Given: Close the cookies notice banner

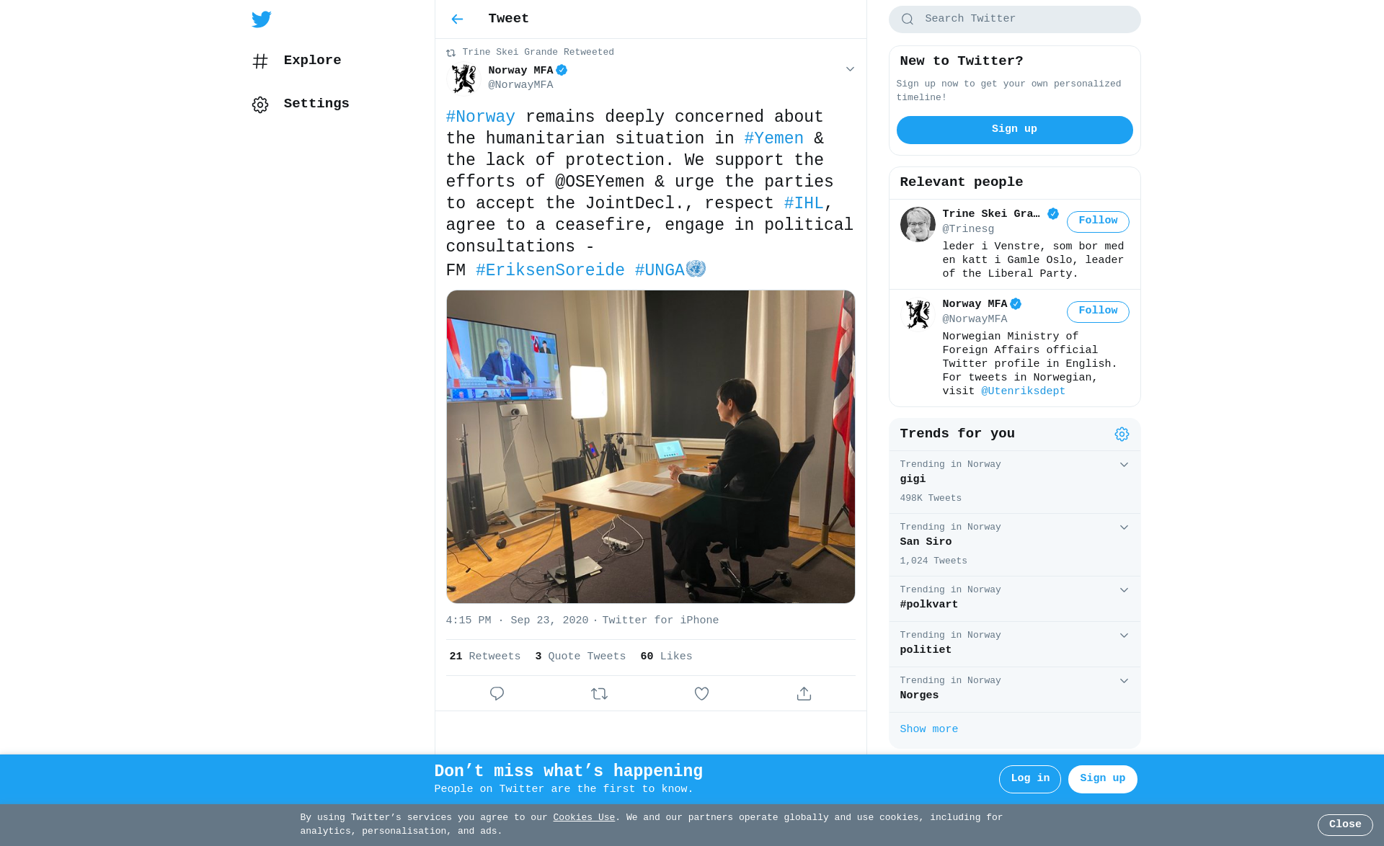Looking at the screenshot, I should point(1345,824).
